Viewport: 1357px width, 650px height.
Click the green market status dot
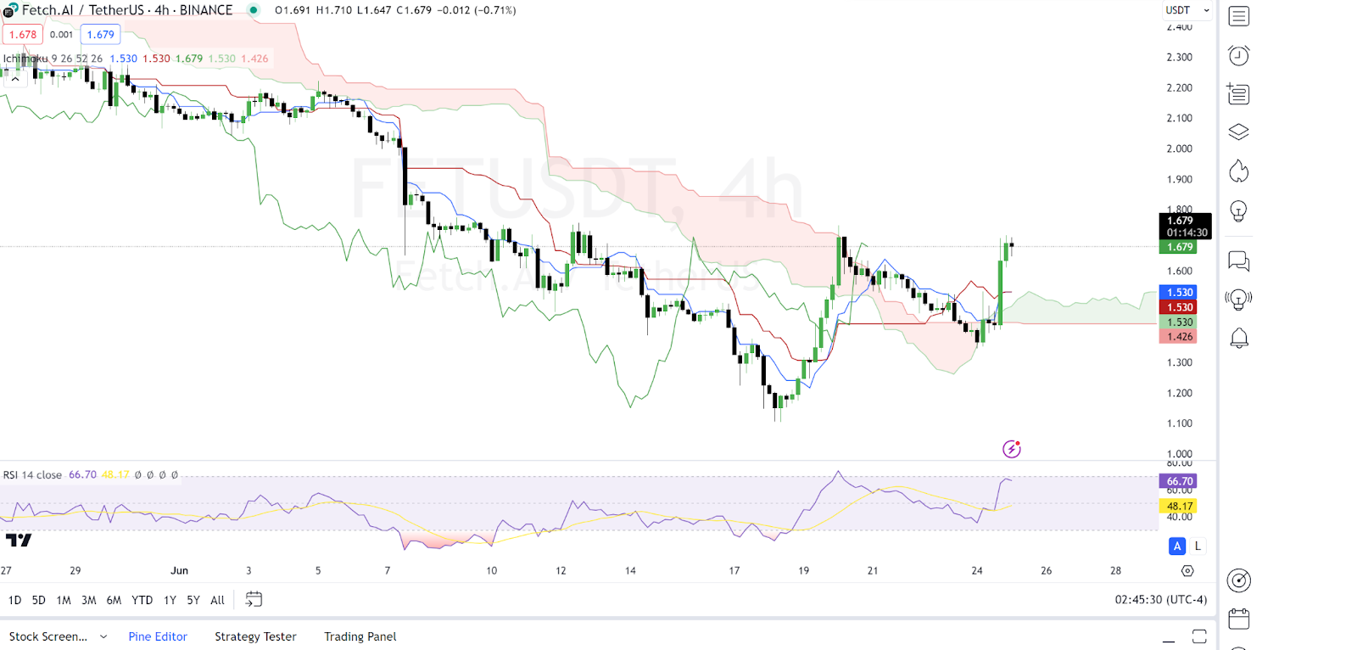tap(253, 10)
